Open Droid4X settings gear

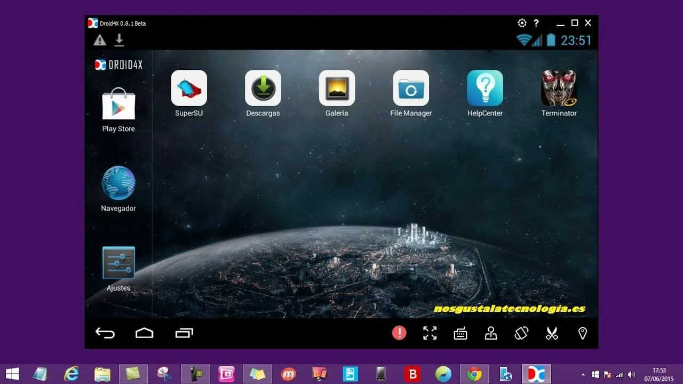[x=522, y=23]
